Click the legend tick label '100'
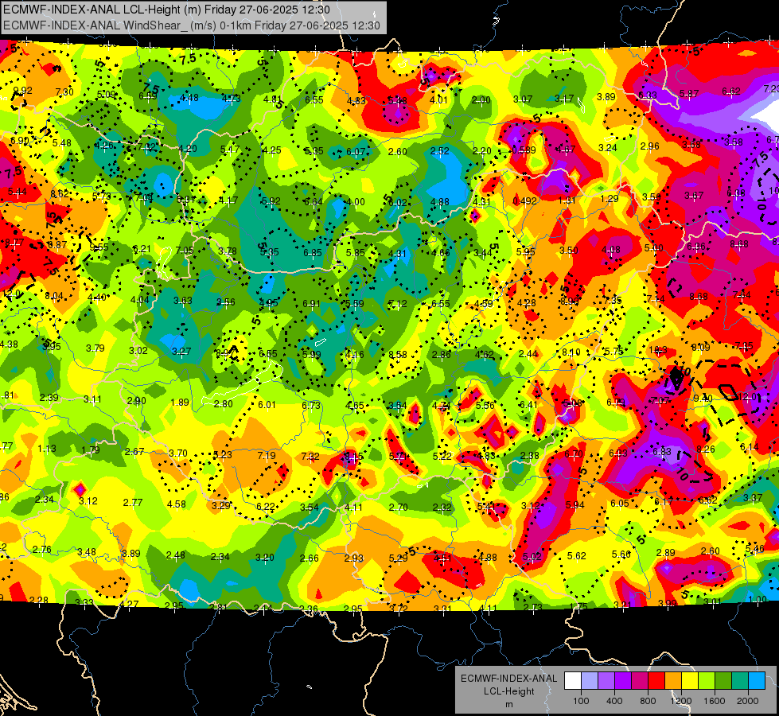This screenshot has width=779, height=716. (x=581, y=701)
